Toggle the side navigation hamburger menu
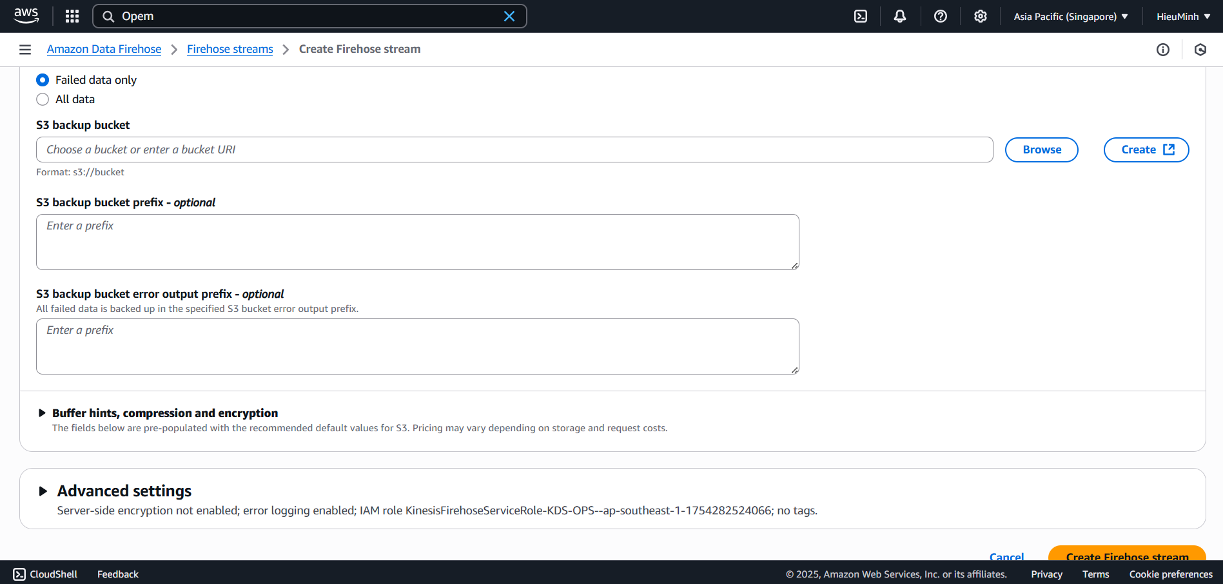1223x584 pixels. pyautogui.click(x=25, y=50)
